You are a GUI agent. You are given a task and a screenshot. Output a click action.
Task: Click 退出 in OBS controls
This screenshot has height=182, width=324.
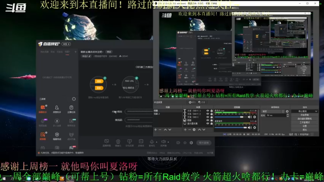[x=305, y=130]
